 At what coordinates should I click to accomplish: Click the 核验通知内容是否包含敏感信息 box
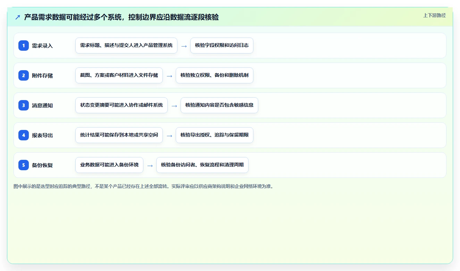(219, 105)
